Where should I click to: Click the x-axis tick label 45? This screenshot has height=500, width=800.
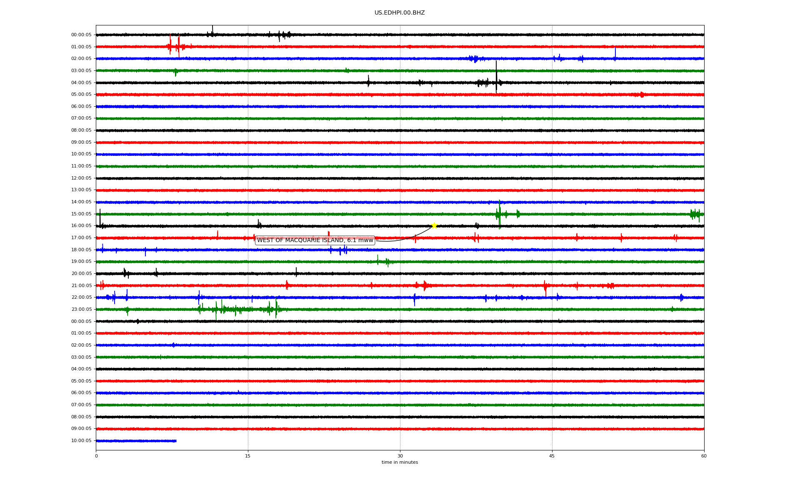point(552,456)
